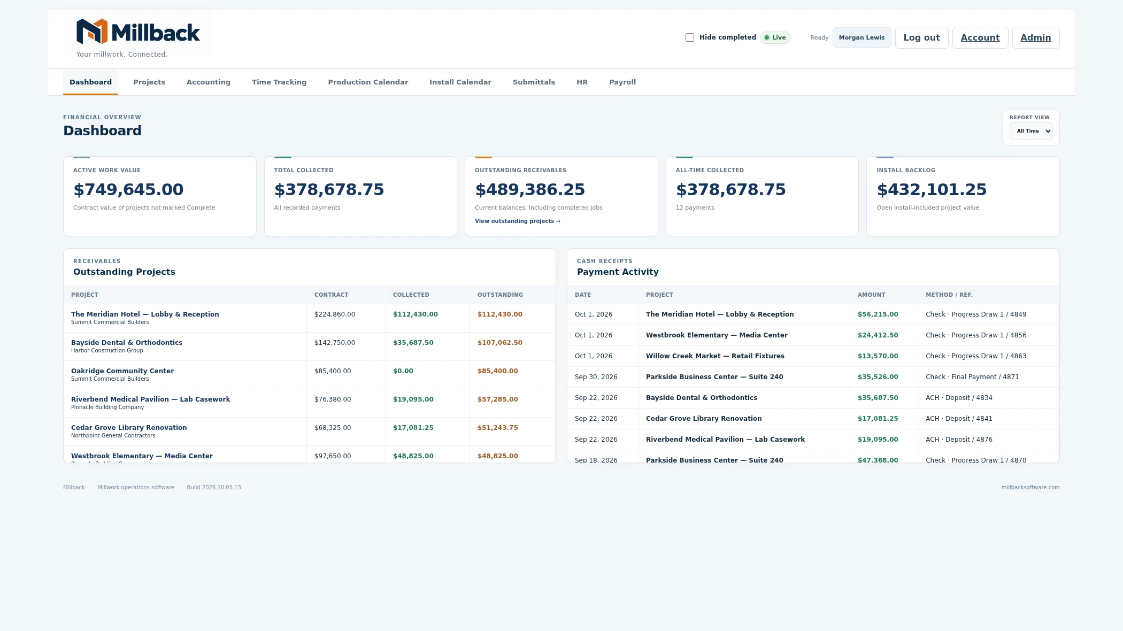
Task: Open The Meridian Hotel outstanding project row
Action: (309, 318)
